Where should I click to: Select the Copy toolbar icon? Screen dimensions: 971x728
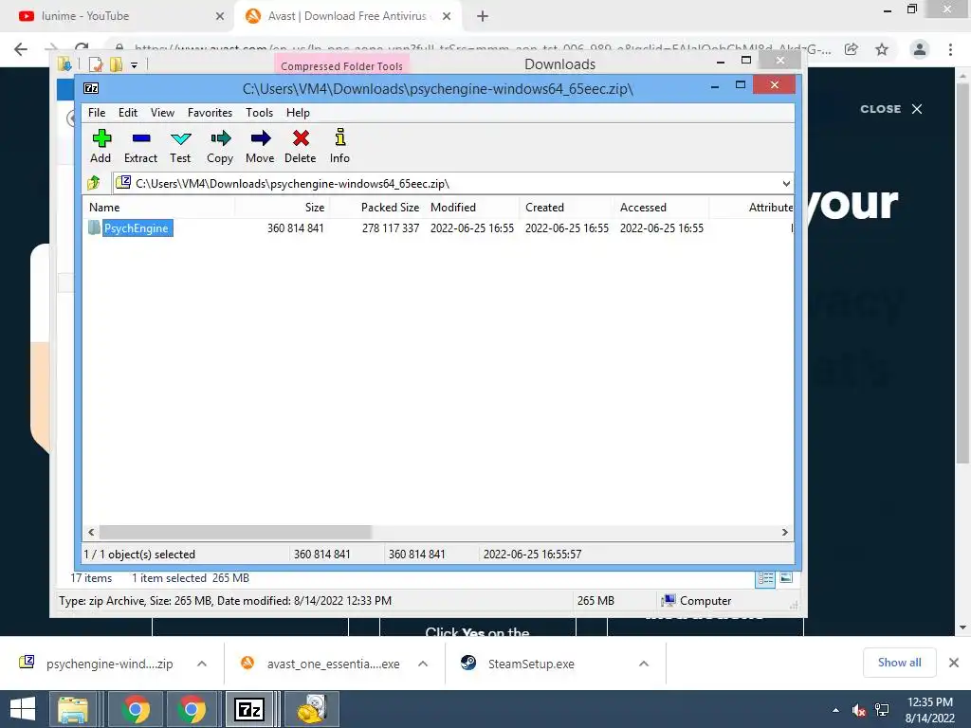(x=220, y=146)
